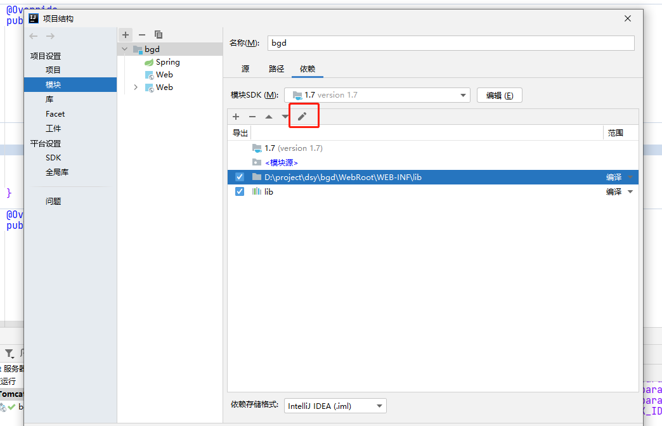Click the IntelliJ logo in title bar

pos(34,18)
